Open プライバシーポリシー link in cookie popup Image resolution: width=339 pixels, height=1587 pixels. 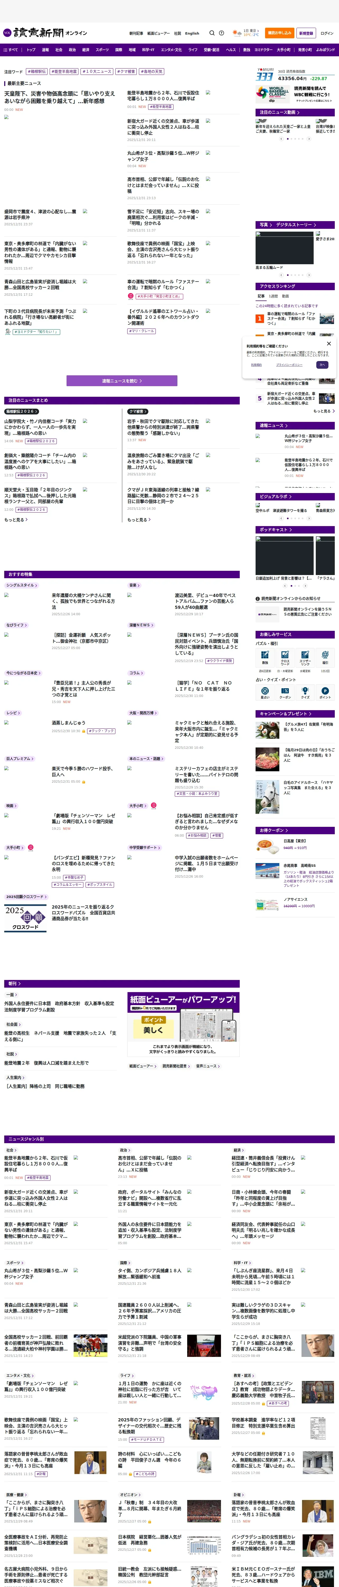click(x=289, y=365)
